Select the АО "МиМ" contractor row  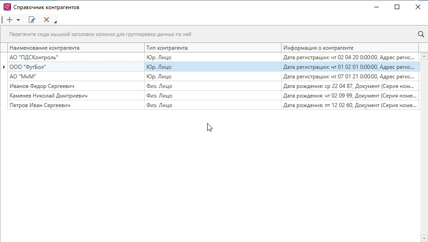click(76, 77)
